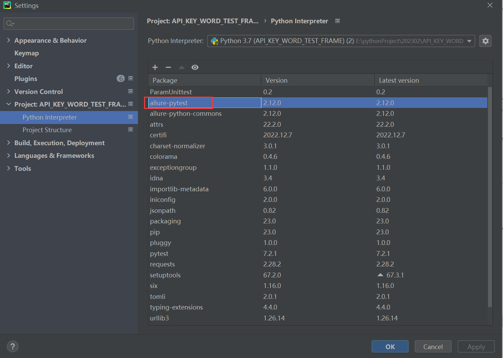Select allure-python-commons package row
This screenshot has width=503, height=358.
click(x=318, y=113)
